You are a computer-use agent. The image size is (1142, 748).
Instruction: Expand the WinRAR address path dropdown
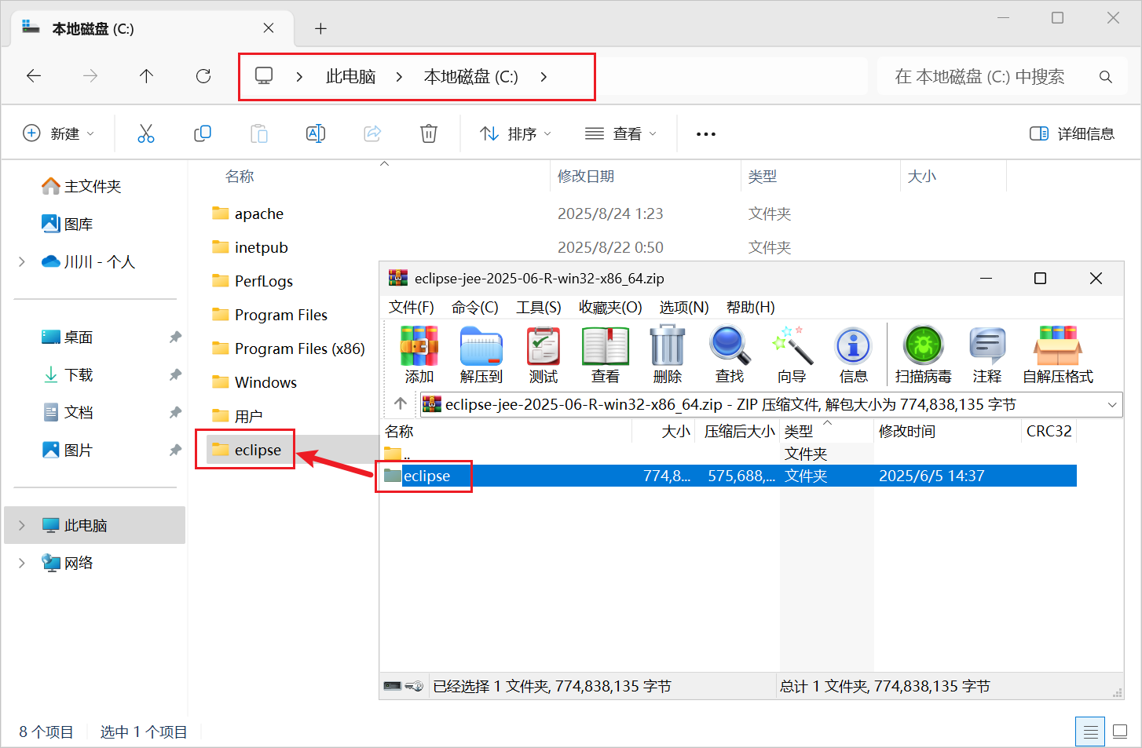[x=1112, y=404]
